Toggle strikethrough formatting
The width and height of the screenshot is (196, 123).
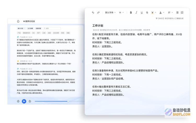147,13
